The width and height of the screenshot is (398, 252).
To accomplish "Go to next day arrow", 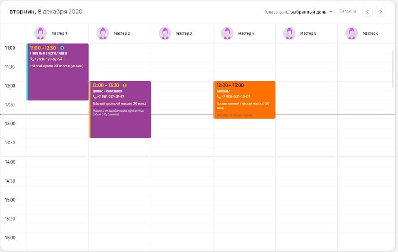I will click(x=380, y=12).
